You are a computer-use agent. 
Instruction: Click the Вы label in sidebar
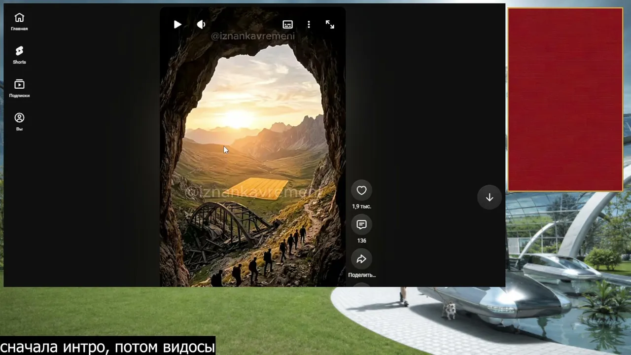pos(19,129)
